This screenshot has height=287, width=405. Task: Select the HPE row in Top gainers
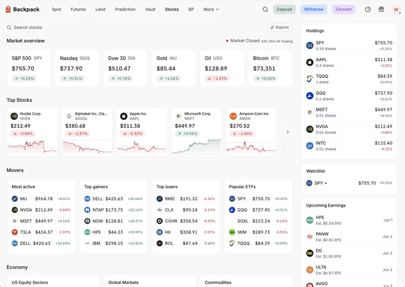(113, 232)
